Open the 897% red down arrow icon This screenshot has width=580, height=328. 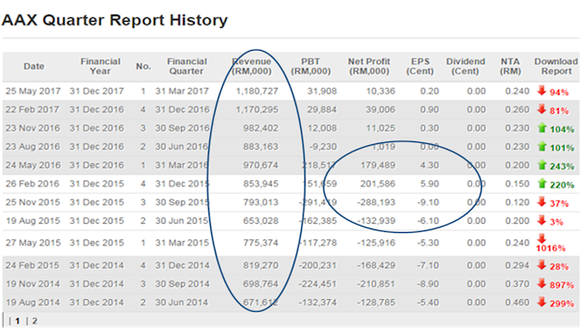pyautogui.click(x=542, y=284)
